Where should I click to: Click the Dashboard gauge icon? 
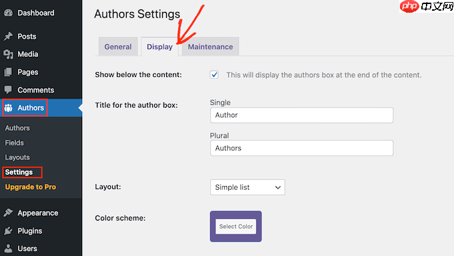(x=9, y=13)
